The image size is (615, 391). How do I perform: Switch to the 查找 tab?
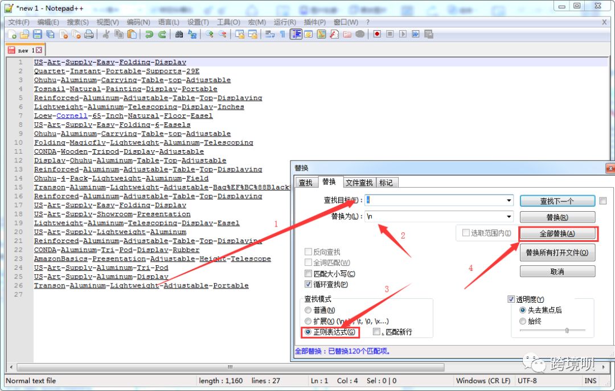[306, 183]
